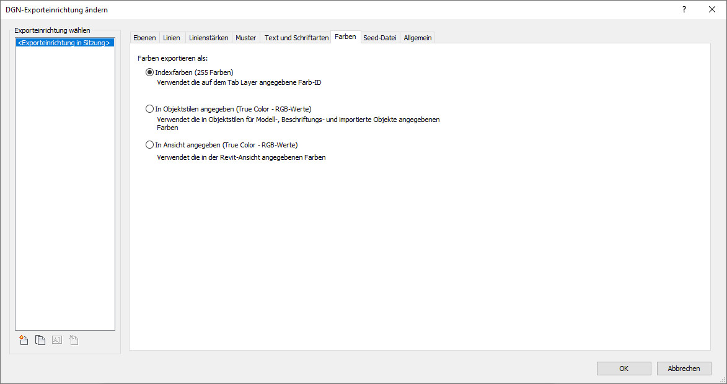Create a new export setup
Screen dimensions: 727x384
[x=24, y=340]
